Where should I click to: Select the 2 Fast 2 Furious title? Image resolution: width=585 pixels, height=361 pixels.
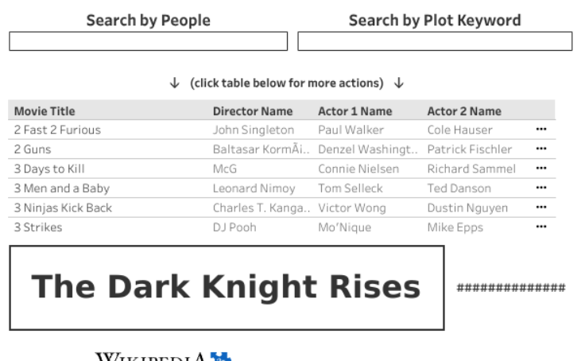point(57,130)
